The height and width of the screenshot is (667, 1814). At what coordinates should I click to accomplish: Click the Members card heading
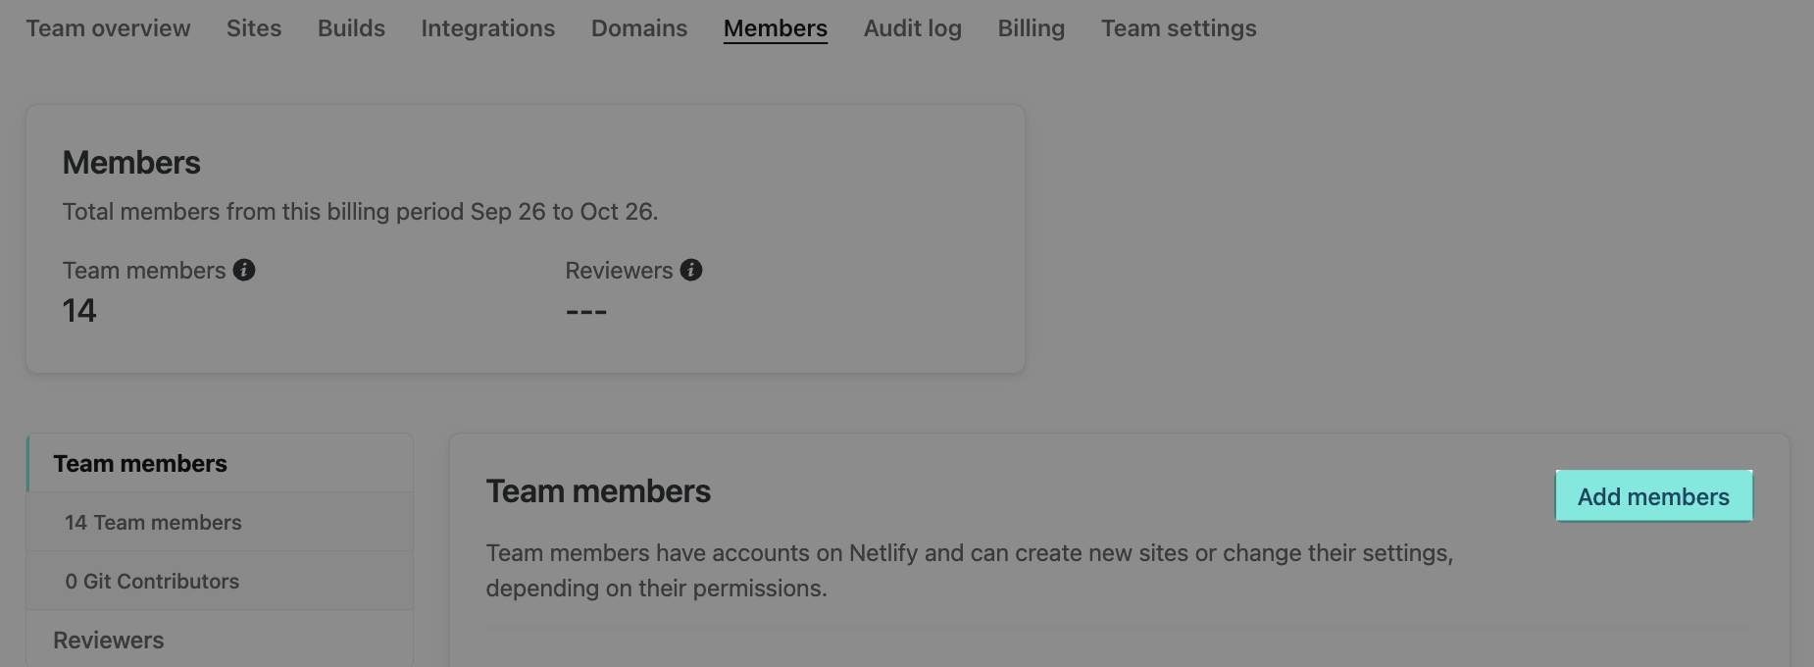[131, 163]
